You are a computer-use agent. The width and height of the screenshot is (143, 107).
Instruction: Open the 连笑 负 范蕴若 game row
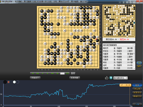(x=118, y=65)
